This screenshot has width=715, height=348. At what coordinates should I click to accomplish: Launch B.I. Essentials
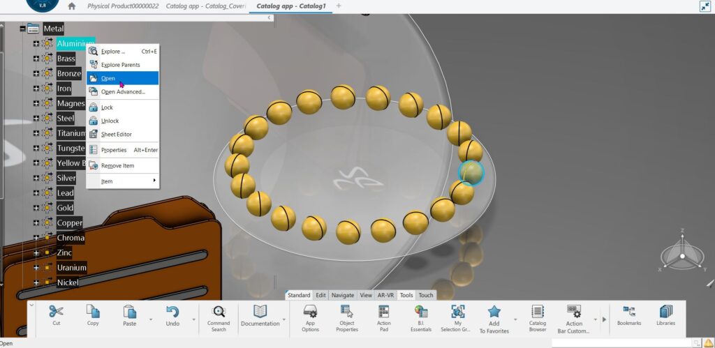[421, 312]
